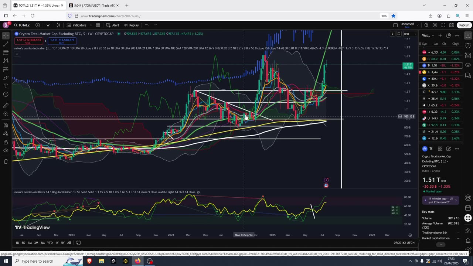This screenshot has height=266, width=473.
Task: Open the US spot Ethereum ETF news item
Action: (x=441, y=200)
